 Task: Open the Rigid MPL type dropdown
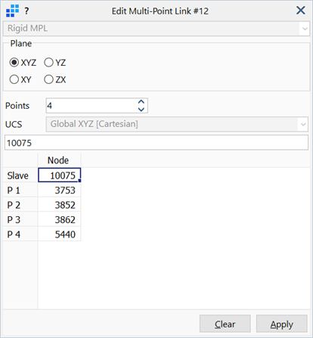pyautogui.click(x=156, y=29)
